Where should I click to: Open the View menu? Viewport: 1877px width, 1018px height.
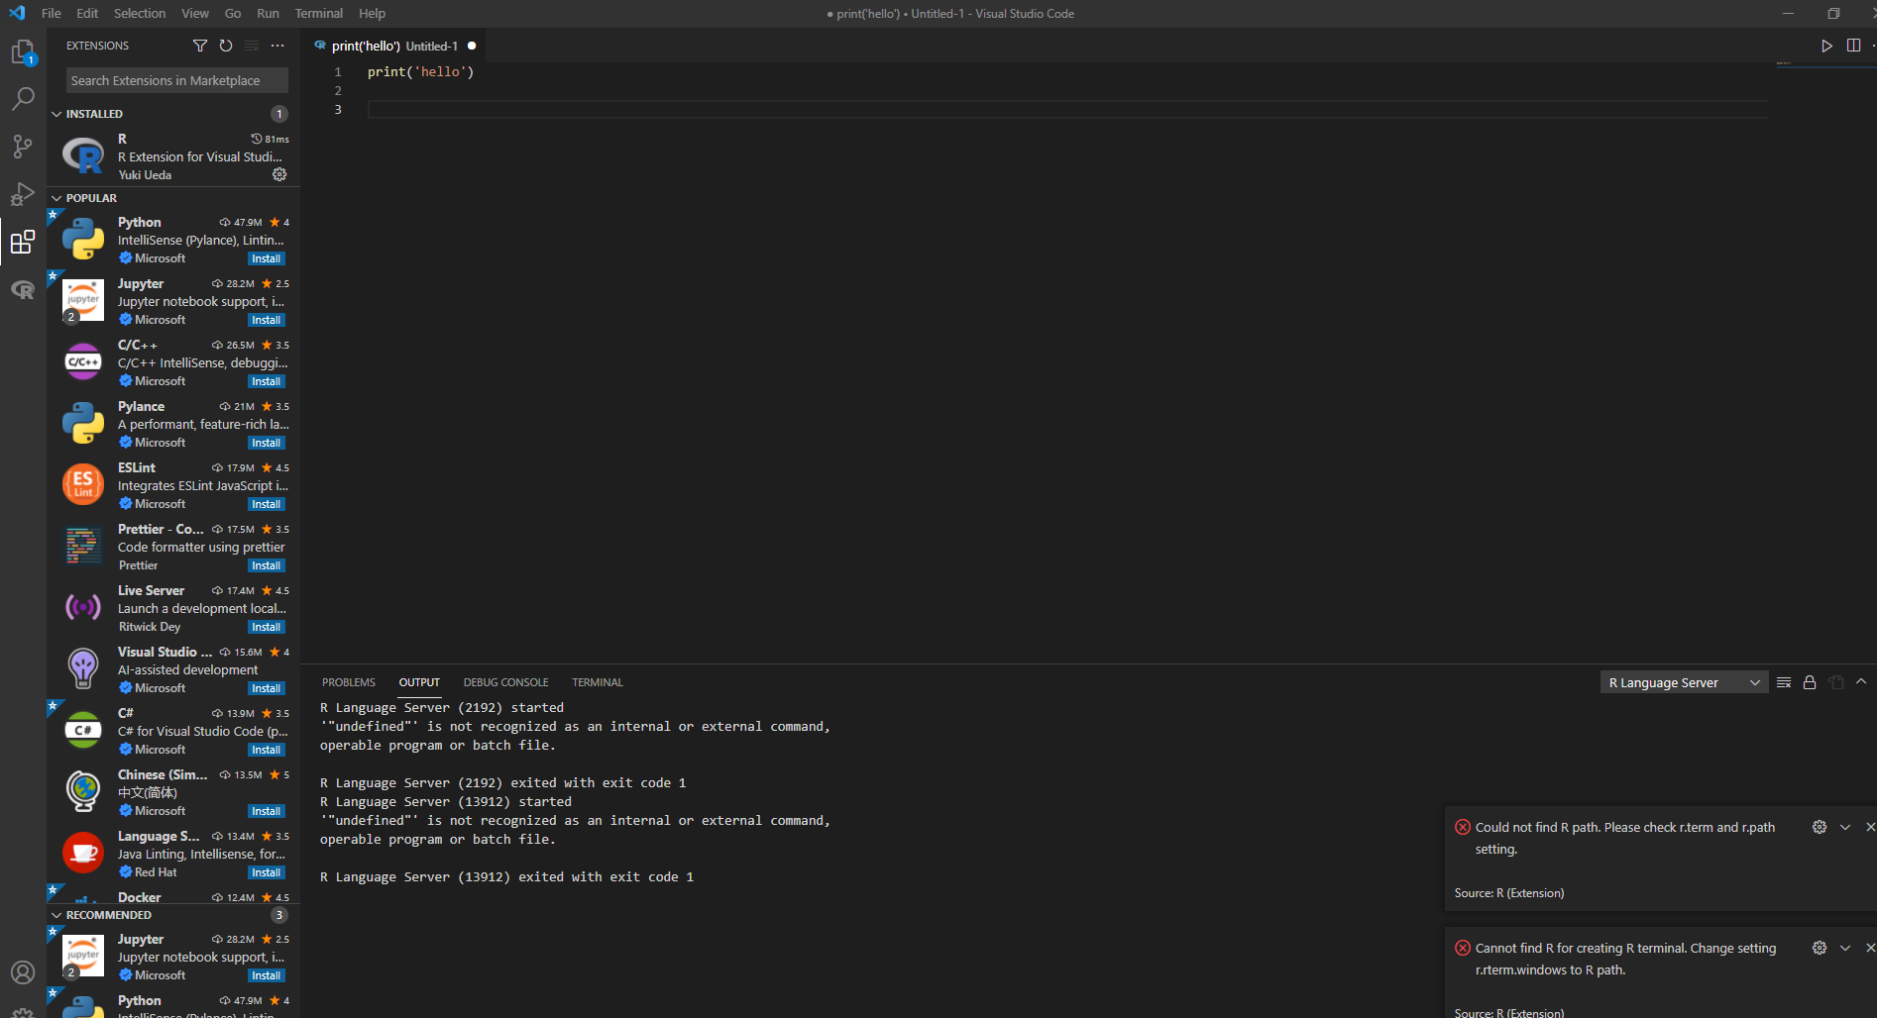click(x=195, y=14)
